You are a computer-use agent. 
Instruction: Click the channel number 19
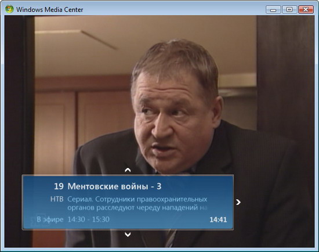[59, 186]
